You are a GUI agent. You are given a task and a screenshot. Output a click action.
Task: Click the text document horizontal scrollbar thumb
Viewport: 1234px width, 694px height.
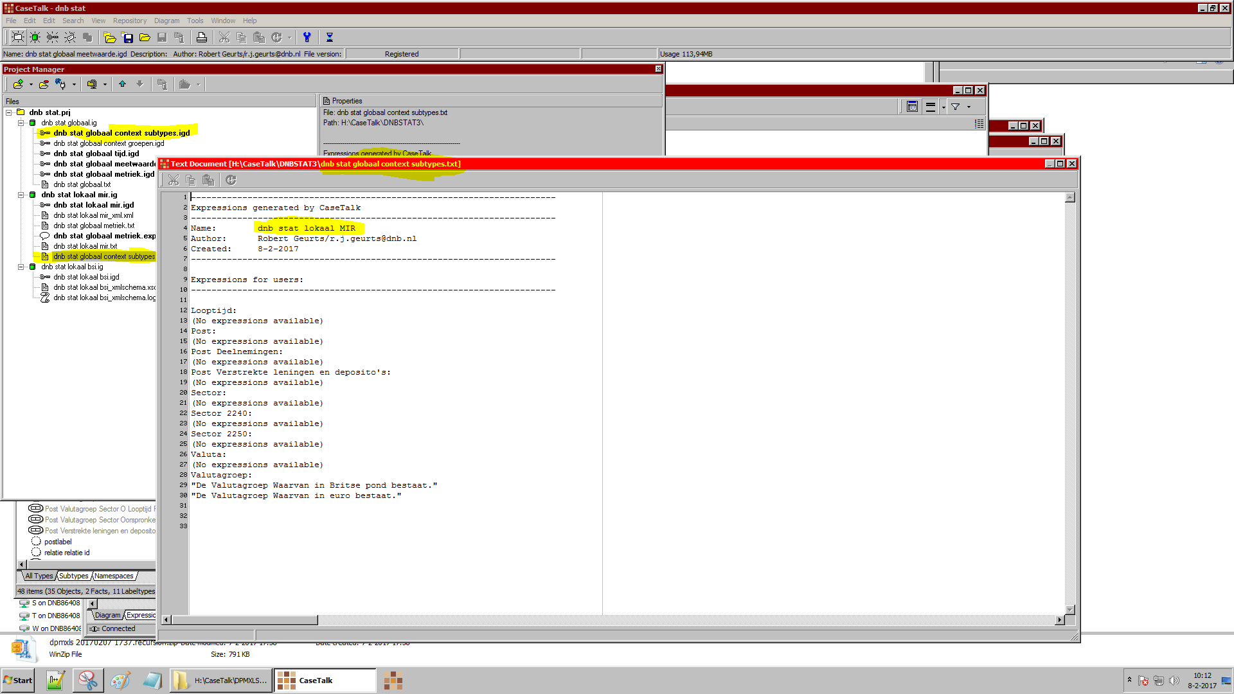coord(244,620)
